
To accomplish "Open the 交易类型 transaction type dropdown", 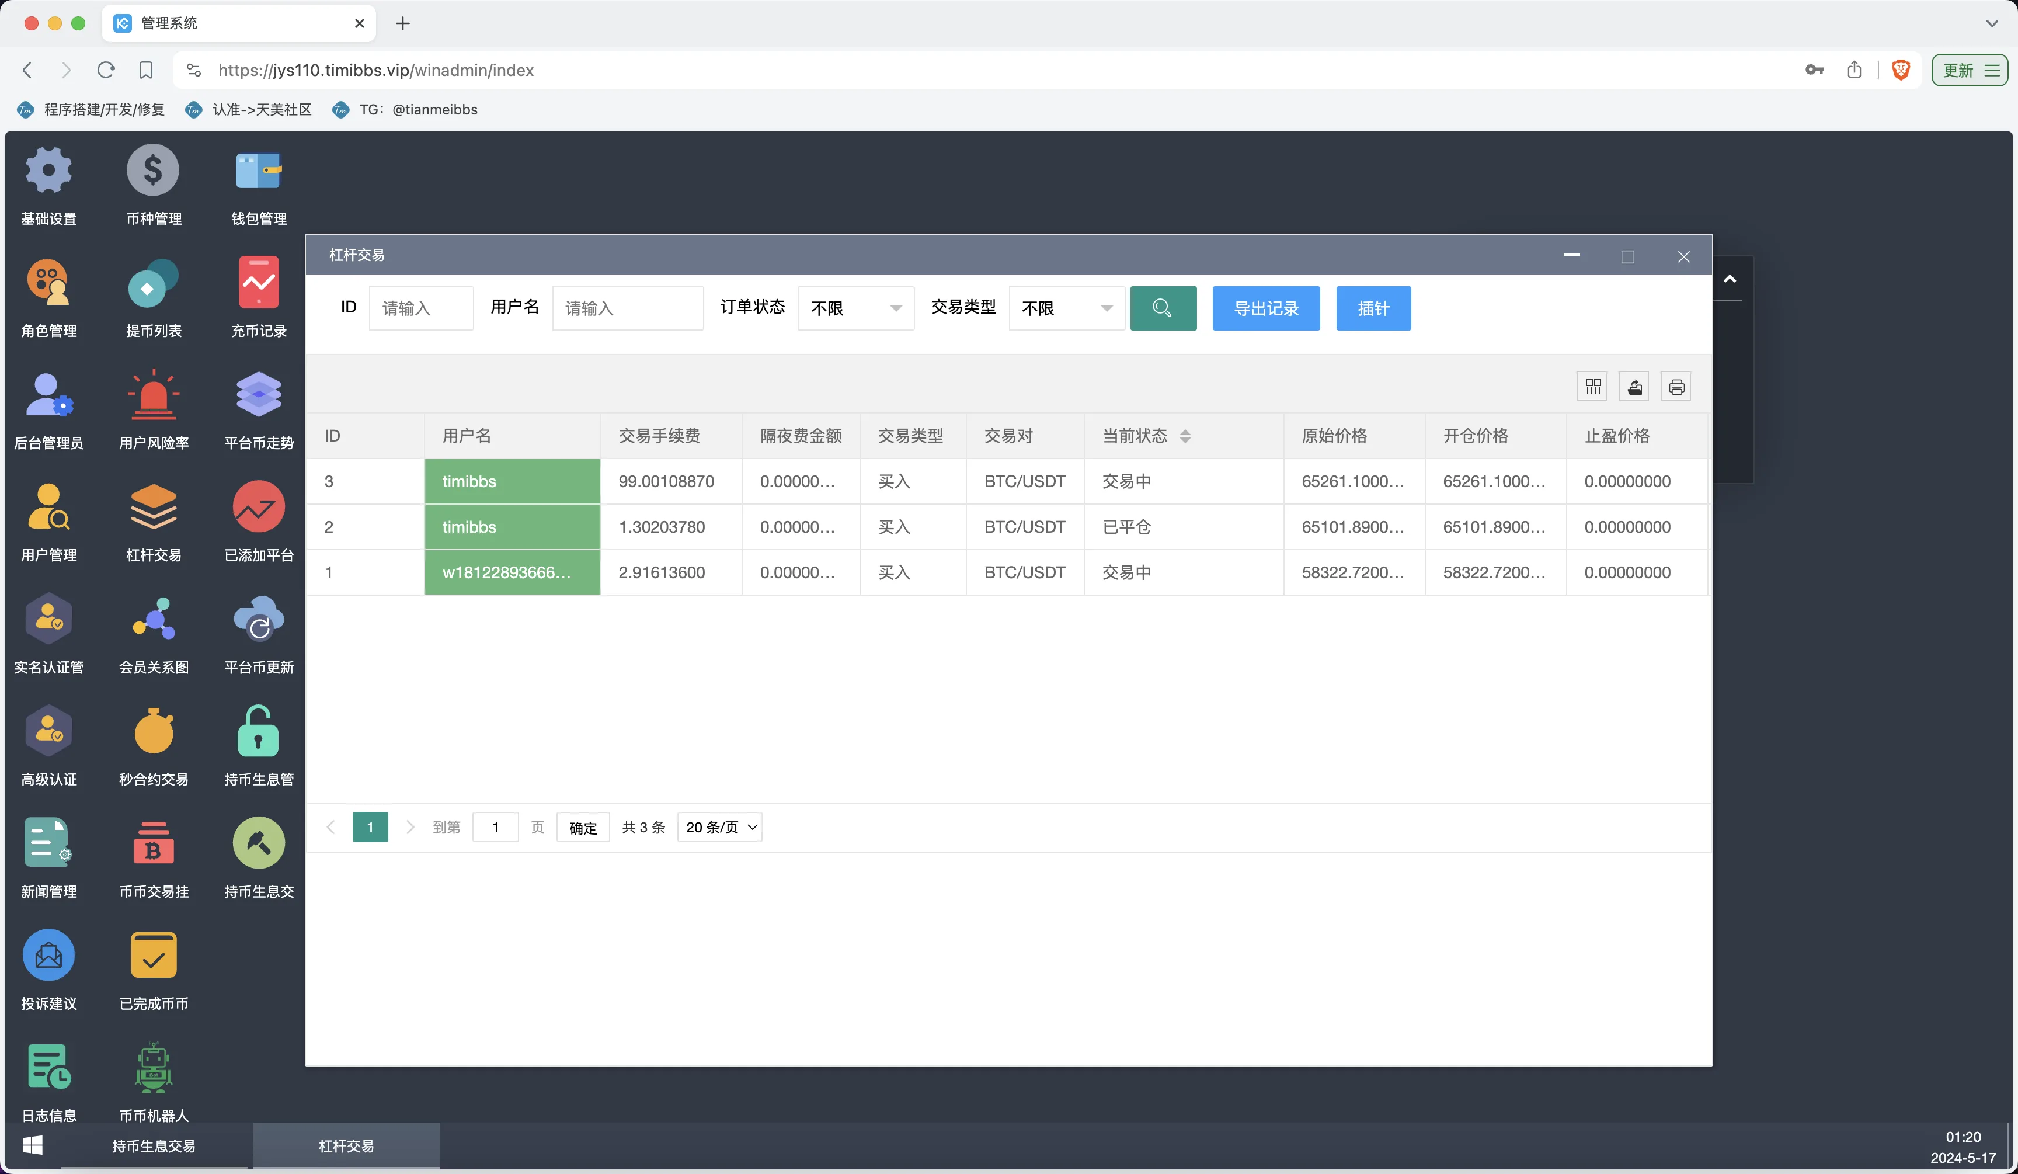I will click(1066, 307).
